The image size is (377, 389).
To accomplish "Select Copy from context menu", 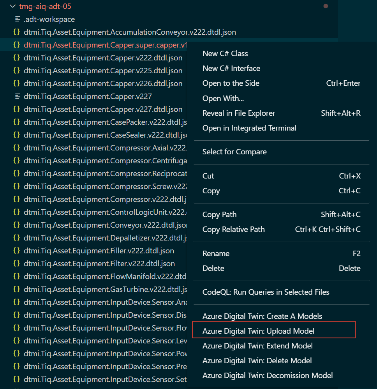I will (281, 191).
